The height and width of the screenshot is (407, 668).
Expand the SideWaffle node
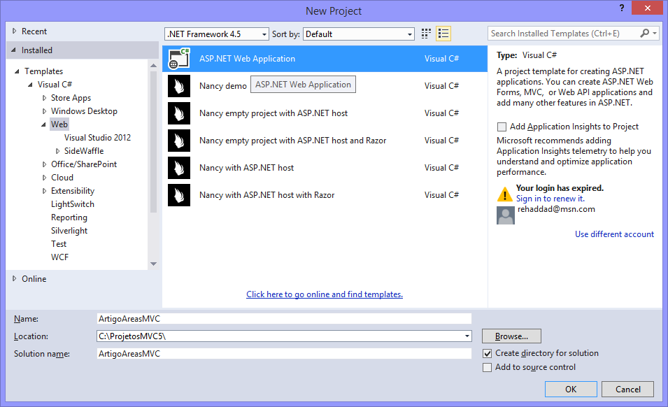tap(57, 151)
